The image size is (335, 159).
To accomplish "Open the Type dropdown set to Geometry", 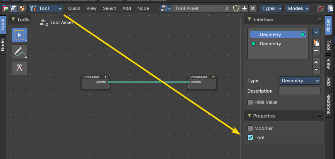I will coord(299,81).
